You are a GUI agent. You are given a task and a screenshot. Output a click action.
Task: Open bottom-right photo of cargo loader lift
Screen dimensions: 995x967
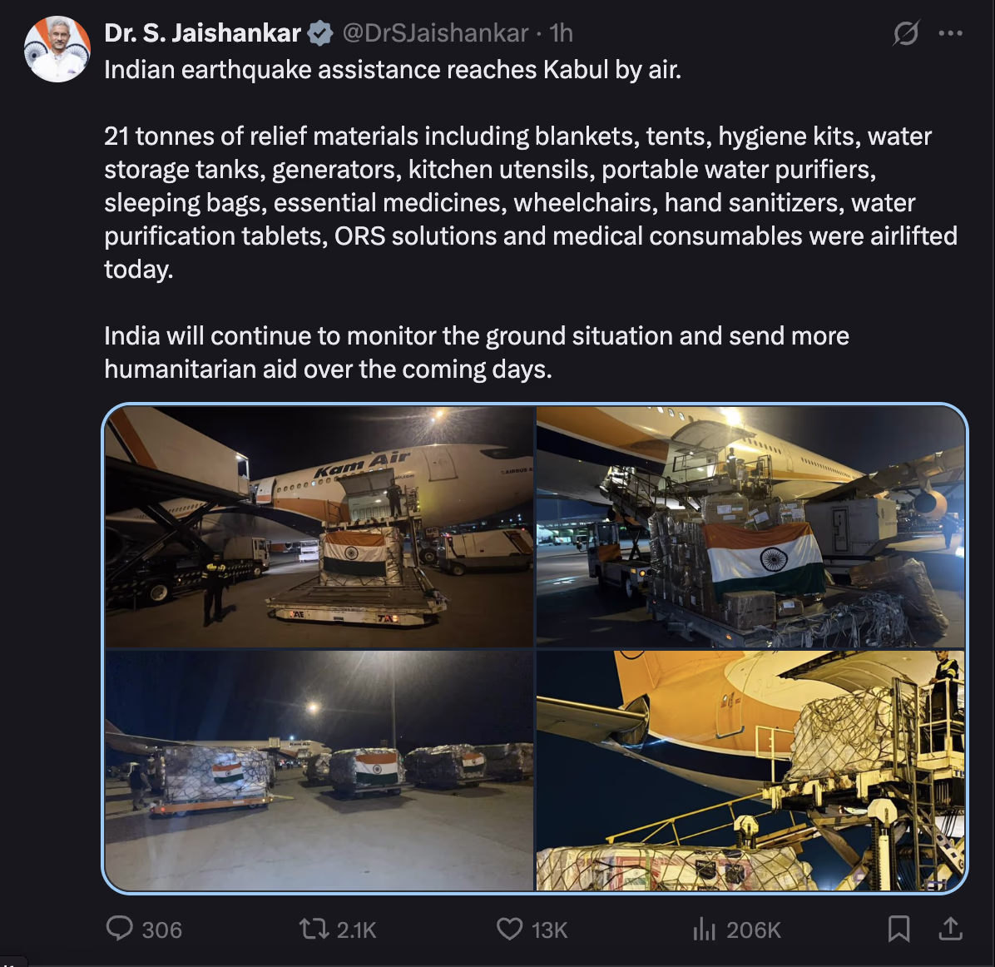click(x=750, y=771)
